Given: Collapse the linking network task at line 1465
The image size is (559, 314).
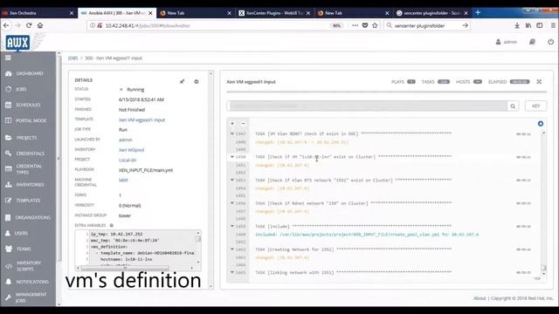Looking at the screenshot, I should point(232,272).
